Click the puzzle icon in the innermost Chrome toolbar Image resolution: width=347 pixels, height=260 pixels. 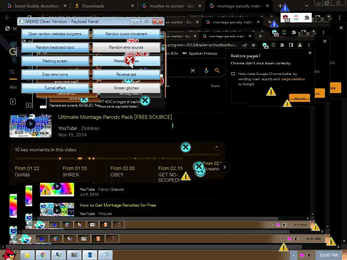click(x=282, y=45)
